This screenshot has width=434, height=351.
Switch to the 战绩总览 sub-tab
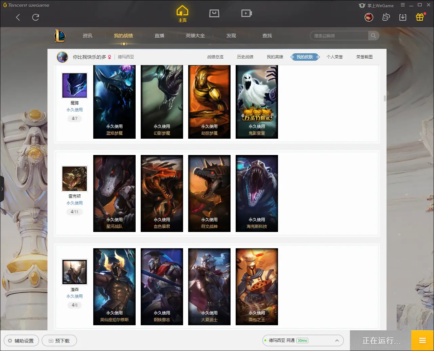[x=215, y=57]
